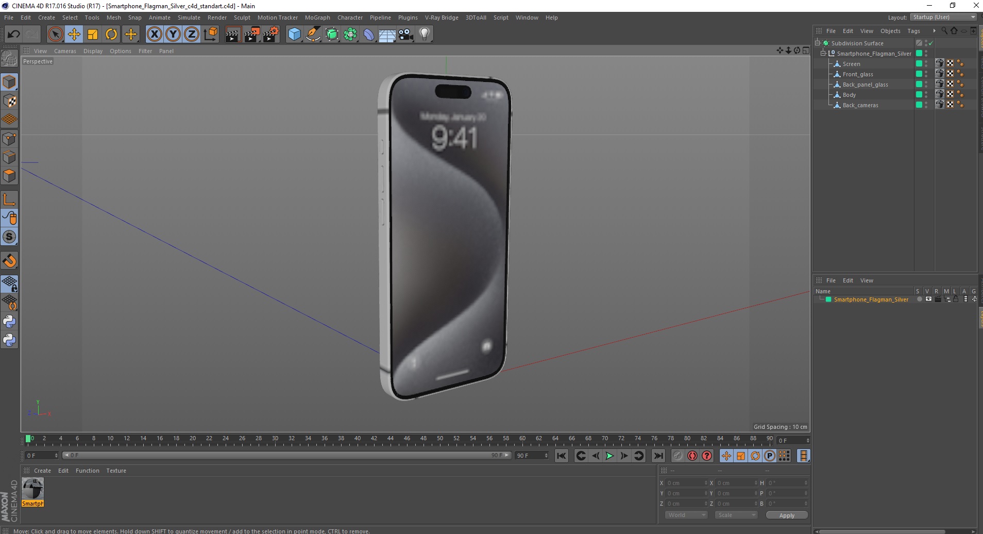983x534 pixels.
Task: Click the Record Active Objects button
Action: point(677,456)
